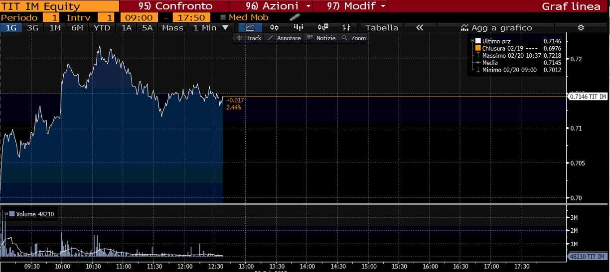Choose the candle-and-bar chart style icon
Screen dimensions: 610x272
(x=323, y=28)
